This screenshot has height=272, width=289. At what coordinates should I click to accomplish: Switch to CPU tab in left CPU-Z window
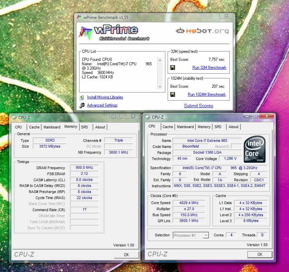(x=18, y=127)
